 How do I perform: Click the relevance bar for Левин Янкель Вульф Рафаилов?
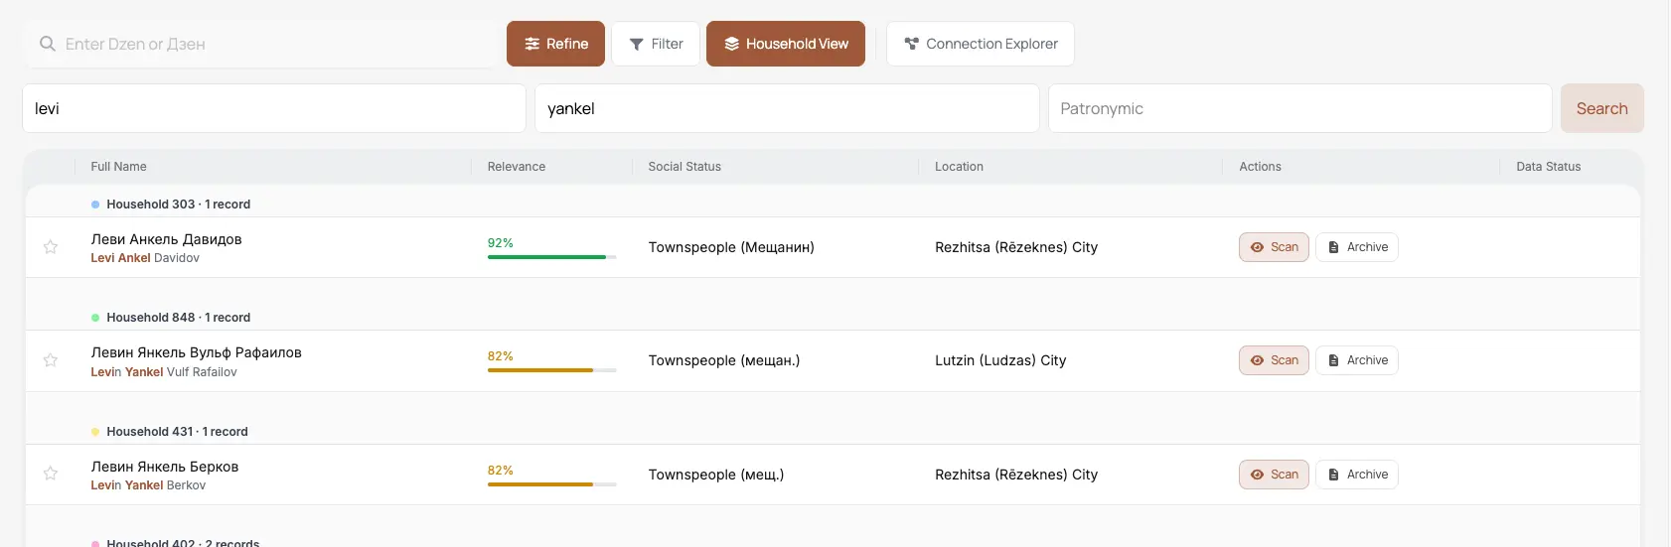pos(551,370)
